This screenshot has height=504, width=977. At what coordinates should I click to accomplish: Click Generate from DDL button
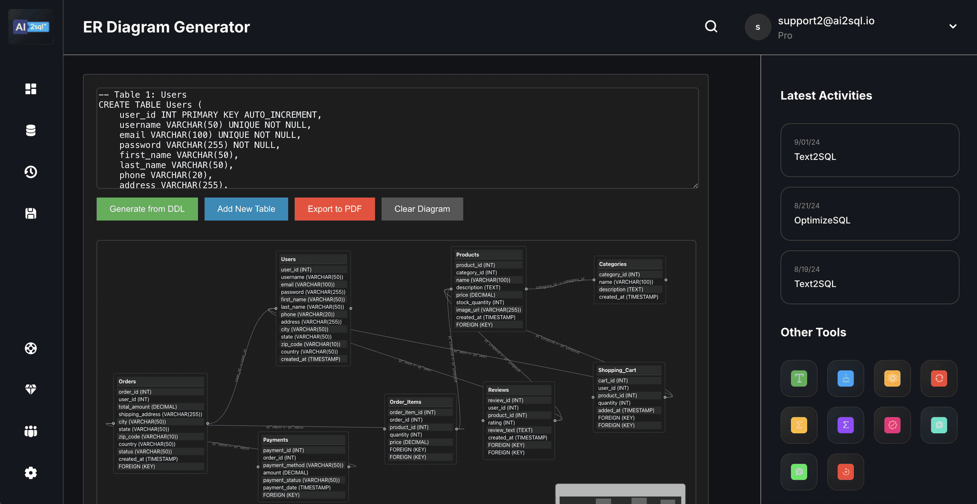click(x=147, y=209)
